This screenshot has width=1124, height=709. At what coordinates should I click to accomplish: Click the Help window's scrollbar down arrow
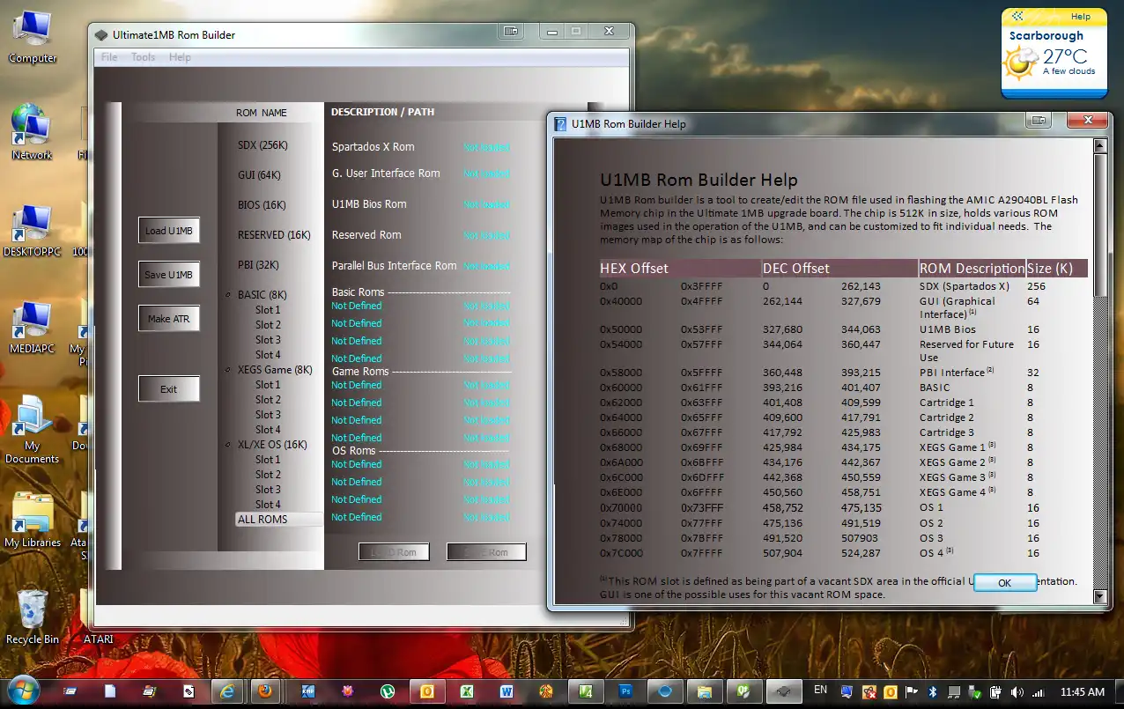[x=1099, y=596]
